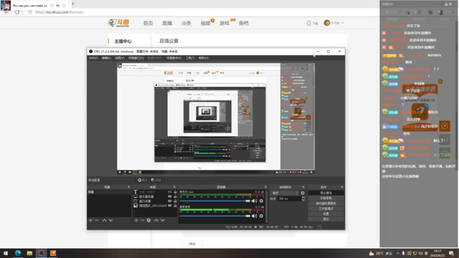Mute the desktop audio speaker icon

click(254, 216)
